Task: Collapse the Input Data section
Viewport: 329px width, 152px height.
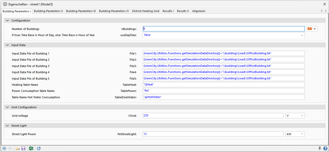Action: [x=7, y=45]
